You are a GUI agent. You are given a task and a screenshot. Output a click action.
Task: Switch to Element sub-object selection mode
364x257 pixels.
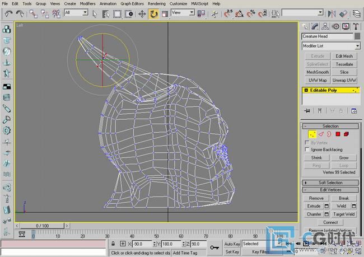(x=346, y=134)
